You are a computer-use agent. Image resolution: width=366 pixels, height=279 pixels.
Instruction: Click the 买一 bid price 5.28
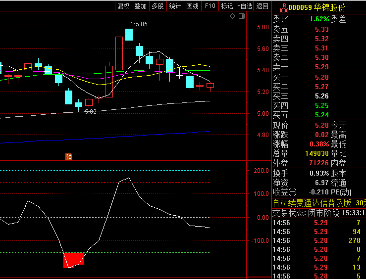pos(321,77)
